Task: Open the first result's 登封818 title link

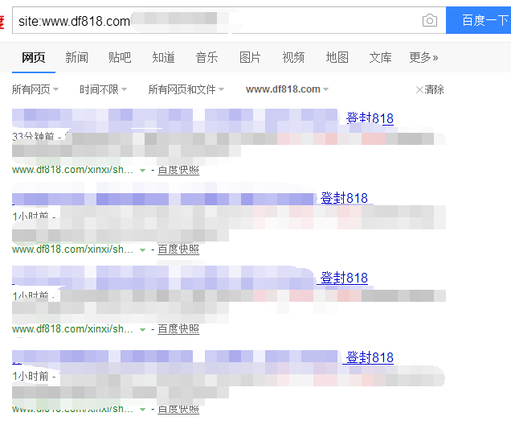Action: (x=370, y=118)
